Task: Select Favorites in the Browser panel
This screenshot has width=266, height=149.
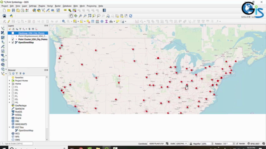Action: tap(19, 77)
